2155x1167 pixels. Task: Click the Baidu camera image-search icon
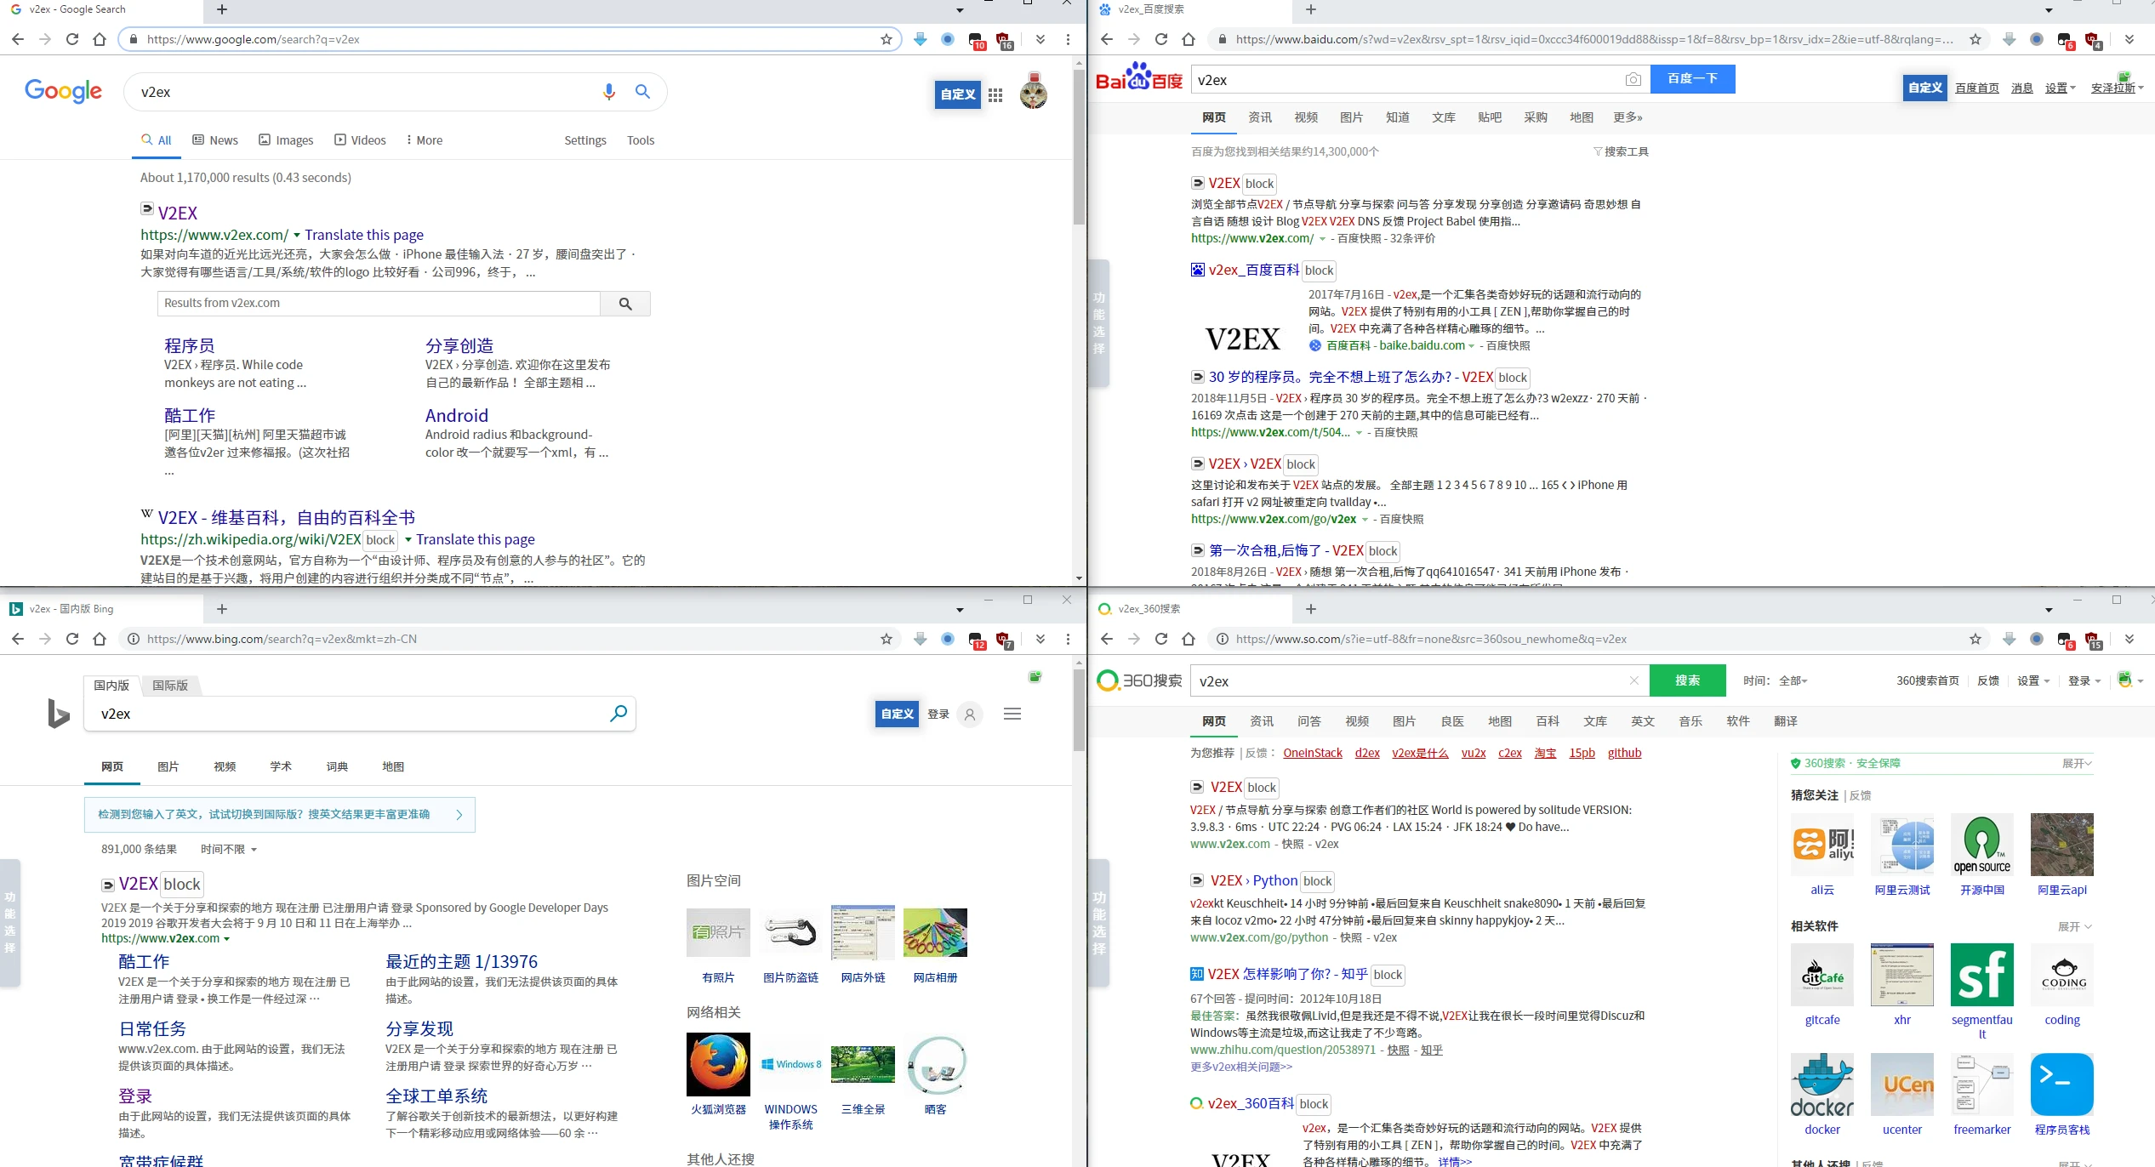click(x=1633, y=80)
